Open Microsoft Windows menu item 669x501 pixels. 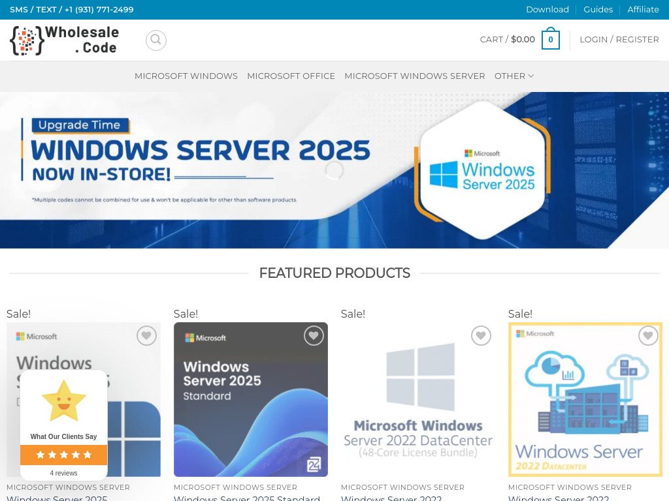(186, 76)
